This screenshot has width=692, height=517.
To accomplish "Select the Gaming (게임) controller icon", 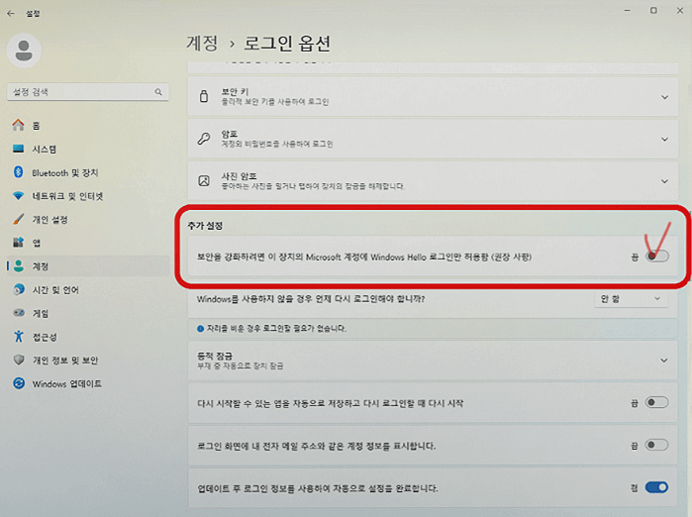I will click(x=19, y=313).
